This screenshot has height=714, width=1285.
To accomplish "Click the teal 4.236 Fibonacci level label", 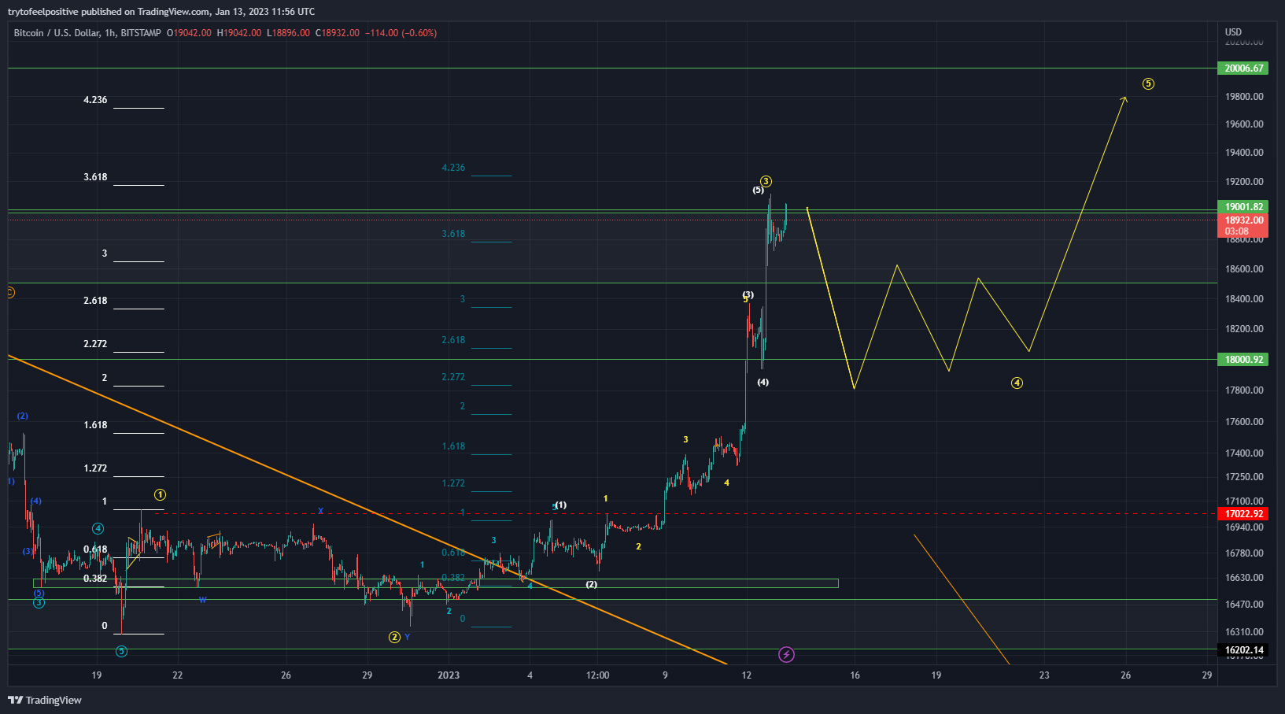I will [453, 168].
